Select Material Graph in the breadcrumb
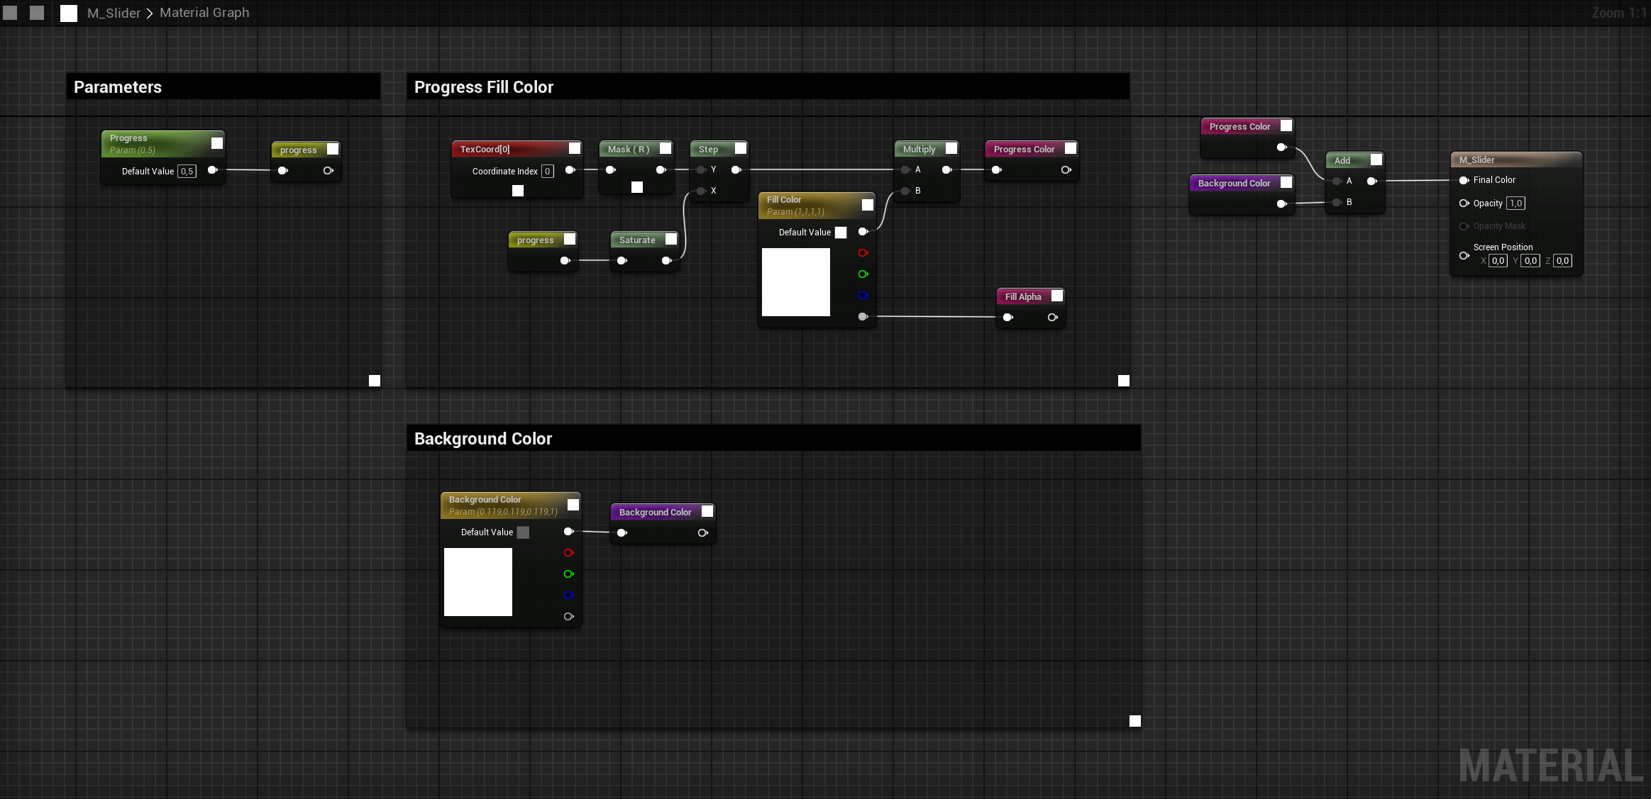The height and width of the screenshot is (799, 1651). coord(204,13)
